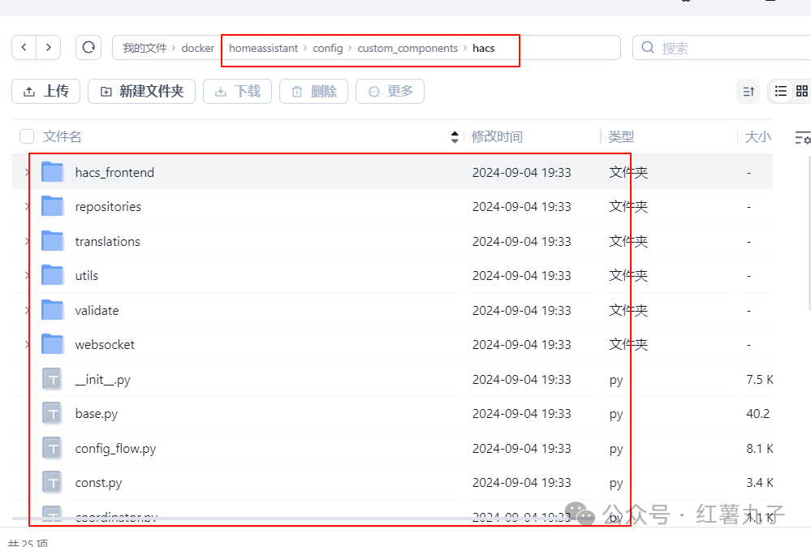
Task: Select the validate folder name
Action: point(97,310)
